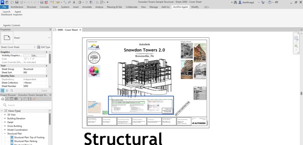Click the Default 3D View house icon
Image resolution: width=303 pixels, height=145 pixels.
80,2
